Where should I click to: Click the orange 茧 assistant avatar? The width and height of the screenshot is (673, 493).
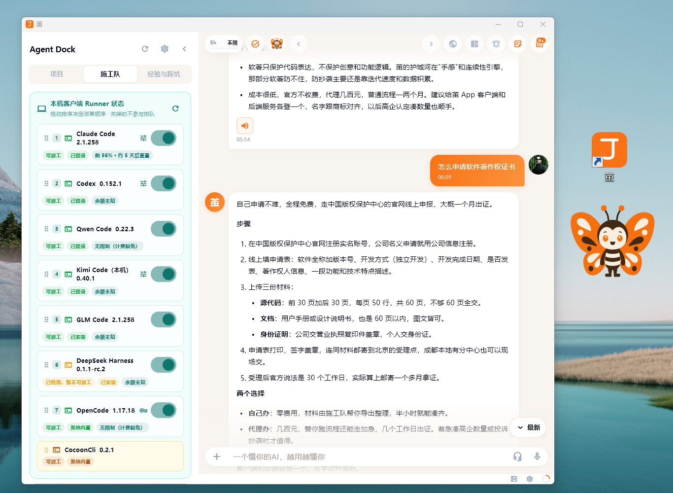point(215,202)
